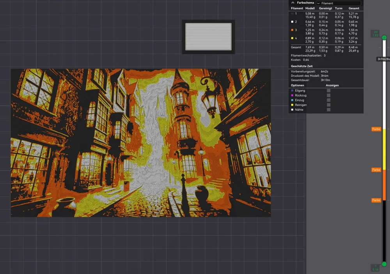390x274 pixels.
Task: Collapse the Farbschema panel with double-chevron icon
Action: [293, 3]
